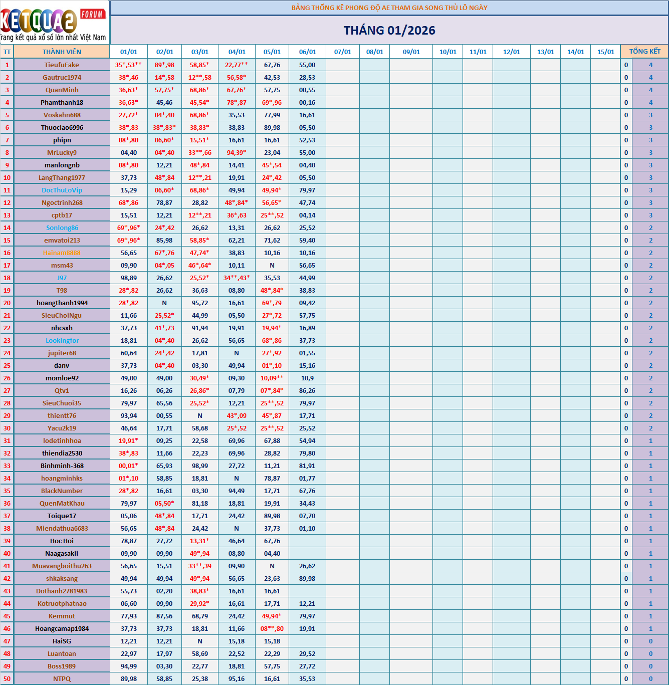Select member Hainam8888 in the list
This screenshot has width=669, height=685.
62,253
